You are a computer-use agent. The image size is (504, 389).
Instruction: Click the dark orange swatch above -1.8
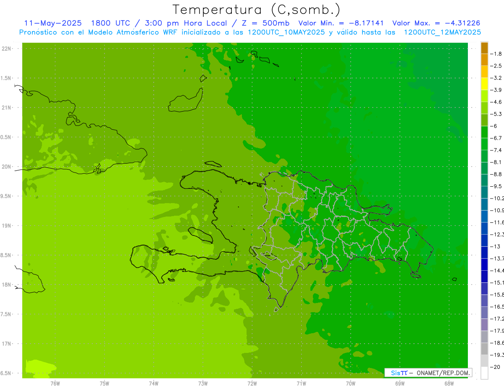click(484, 48)
